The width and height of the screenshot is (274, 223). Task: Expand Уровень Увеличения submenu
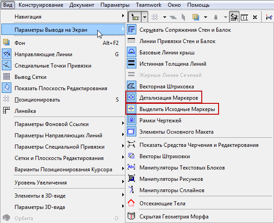[x=63, y=183]
